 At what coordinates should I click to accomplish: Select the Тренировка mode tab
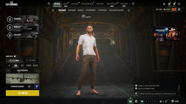102,10
